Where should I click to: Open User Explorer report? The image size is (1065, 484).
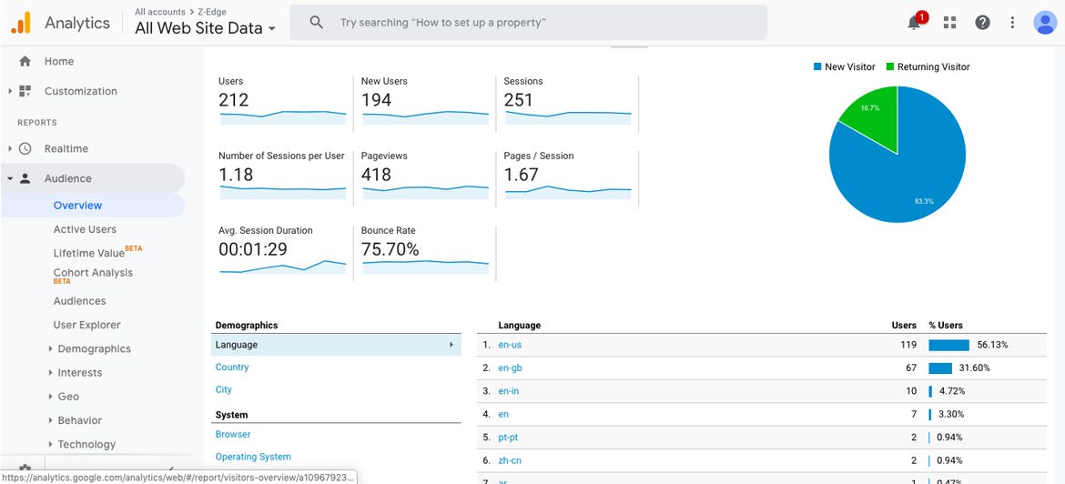click(x=87, y=325)
